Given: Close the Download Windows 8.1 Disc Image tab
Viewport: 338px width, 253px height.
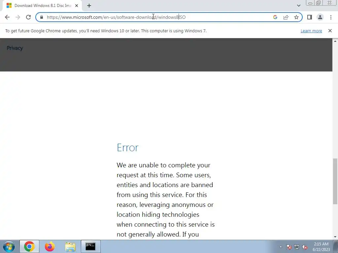Looking at the screenshot, I should point(77,6).
